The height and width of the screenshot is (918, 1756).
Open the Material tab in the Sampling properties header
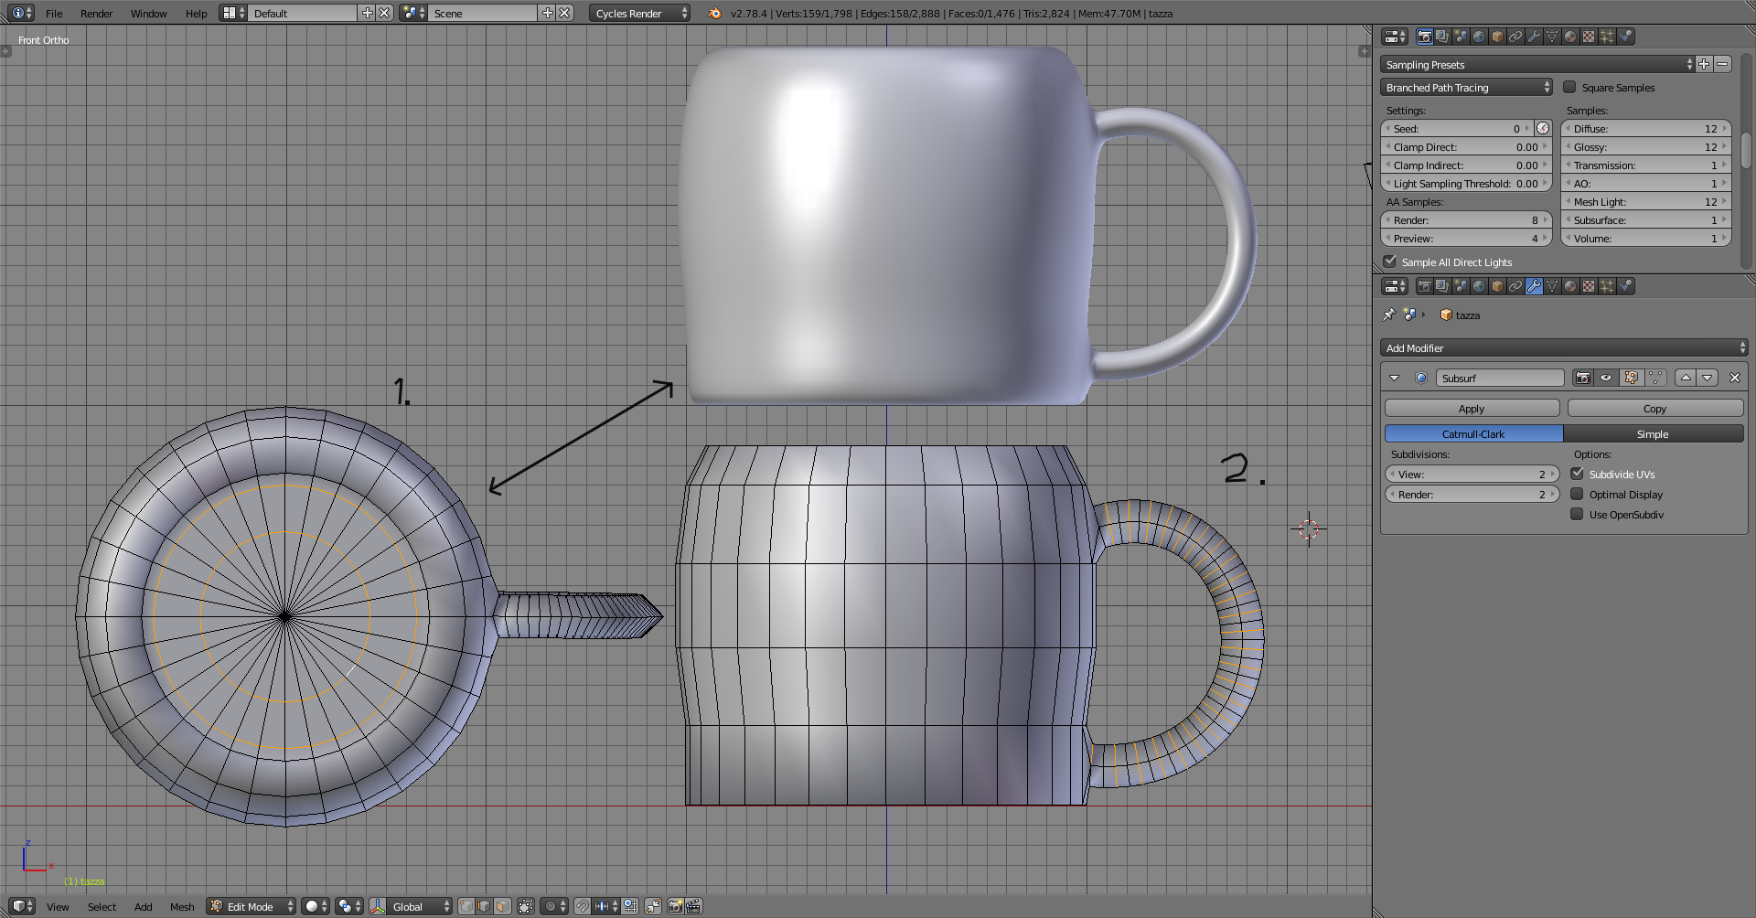1570,37
